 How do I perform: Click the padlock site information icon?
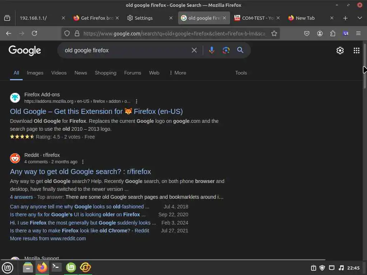[77, 33]
